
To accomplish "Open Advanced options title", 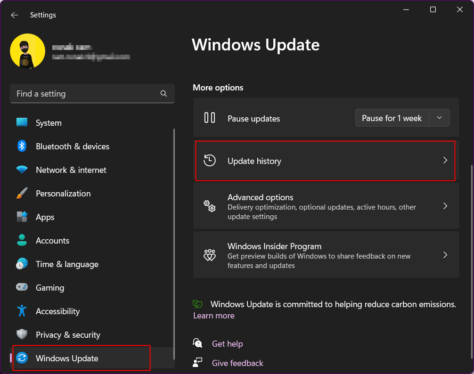I will (x=260, y=197).
